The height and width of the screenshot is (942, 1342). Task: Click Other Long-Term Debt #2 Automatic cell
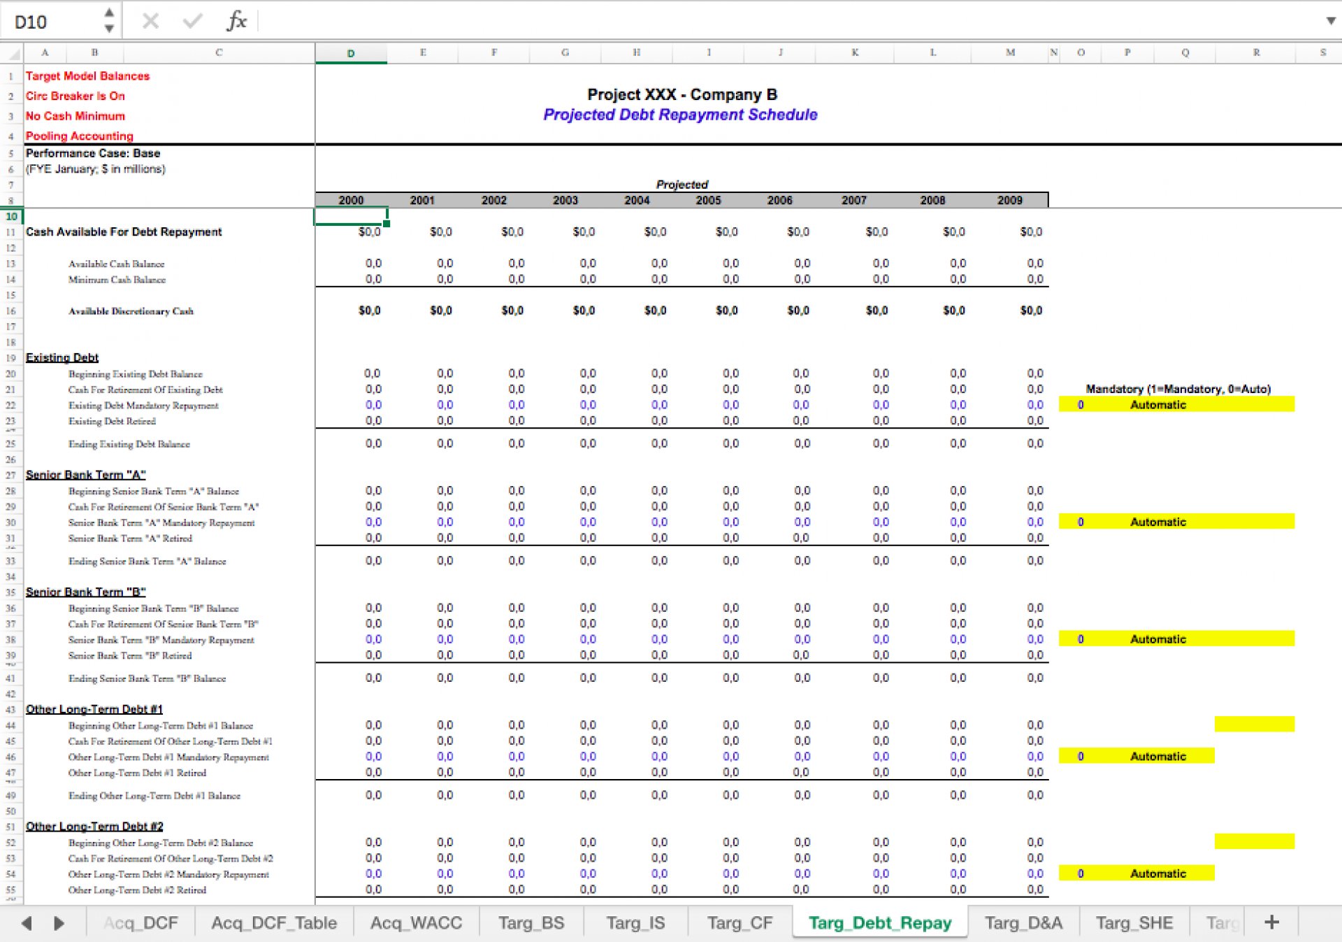click(1158, 874)
